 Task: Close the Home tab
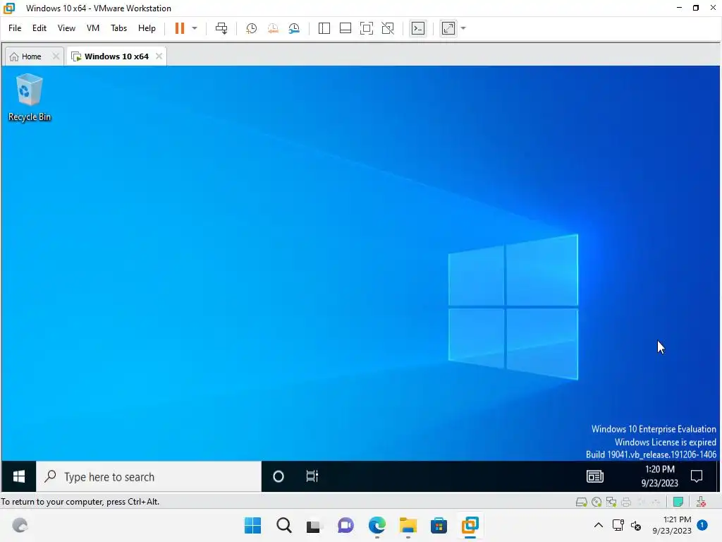tap(56, 56)
